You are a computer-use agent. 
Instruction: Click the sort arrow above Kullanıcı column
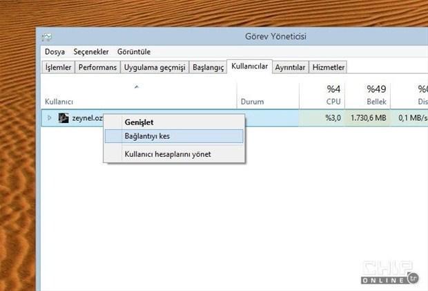[x=136, y=86]
